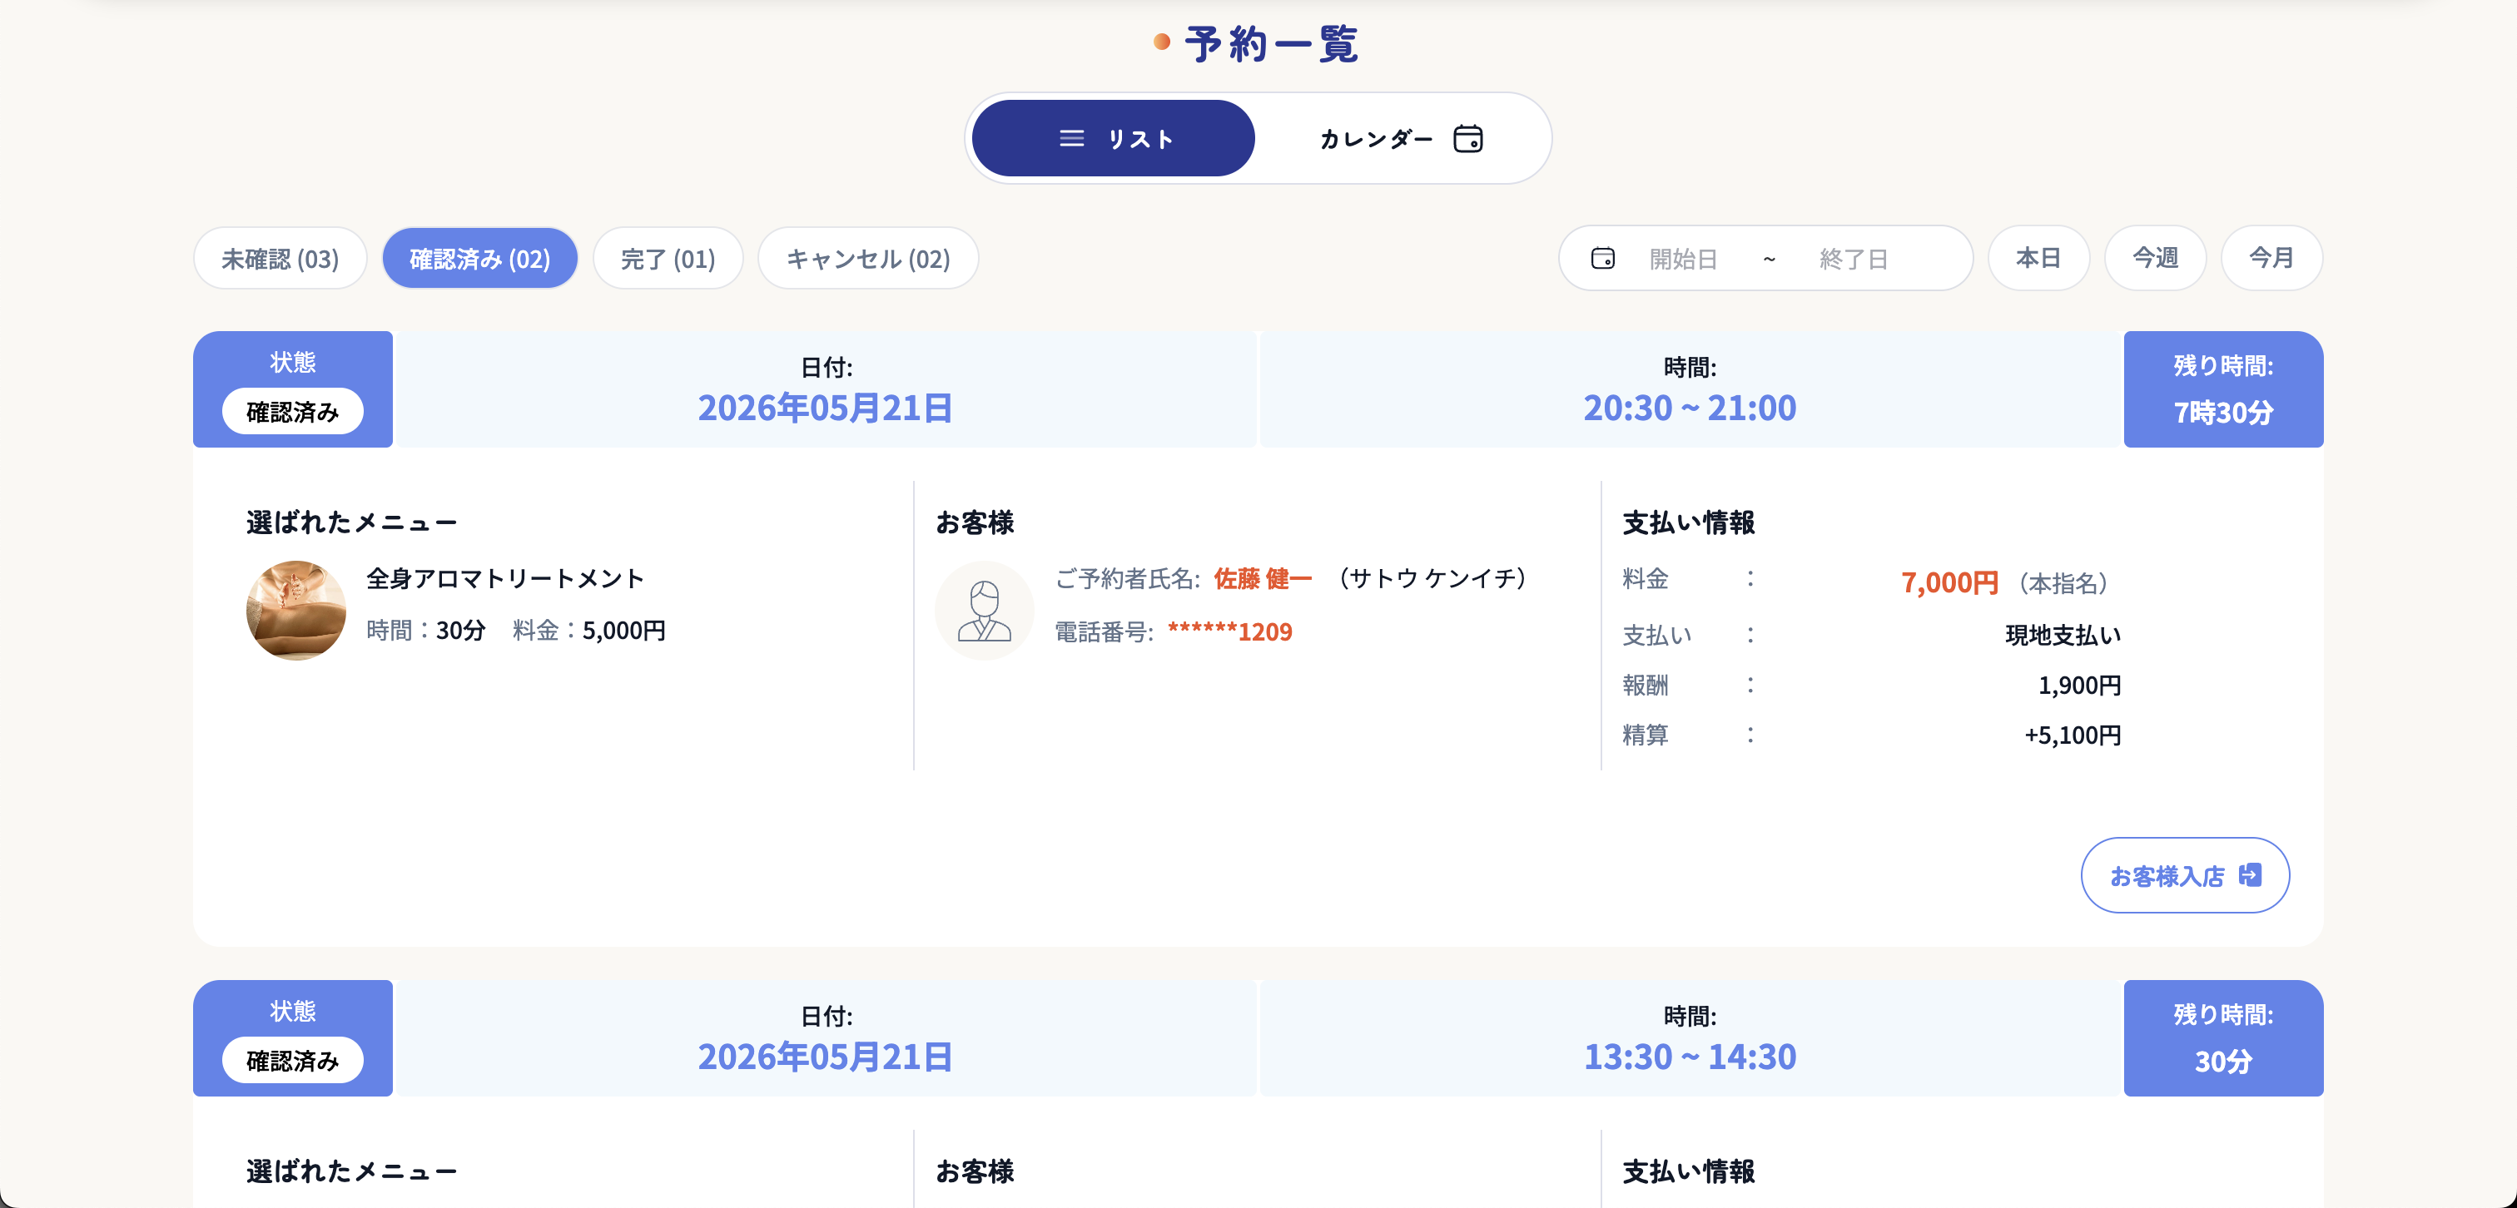Click the (本指名) nomination label
This screenshot has width=2517, height=1208.
2063,584
